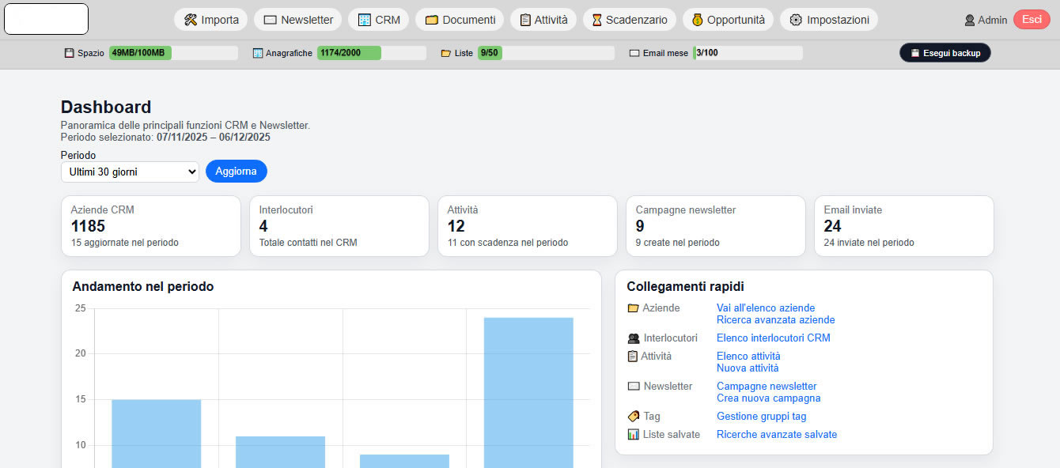Click the backup disk icon in Esegui backup
The image size is (1060, 468).
point(915,53)
